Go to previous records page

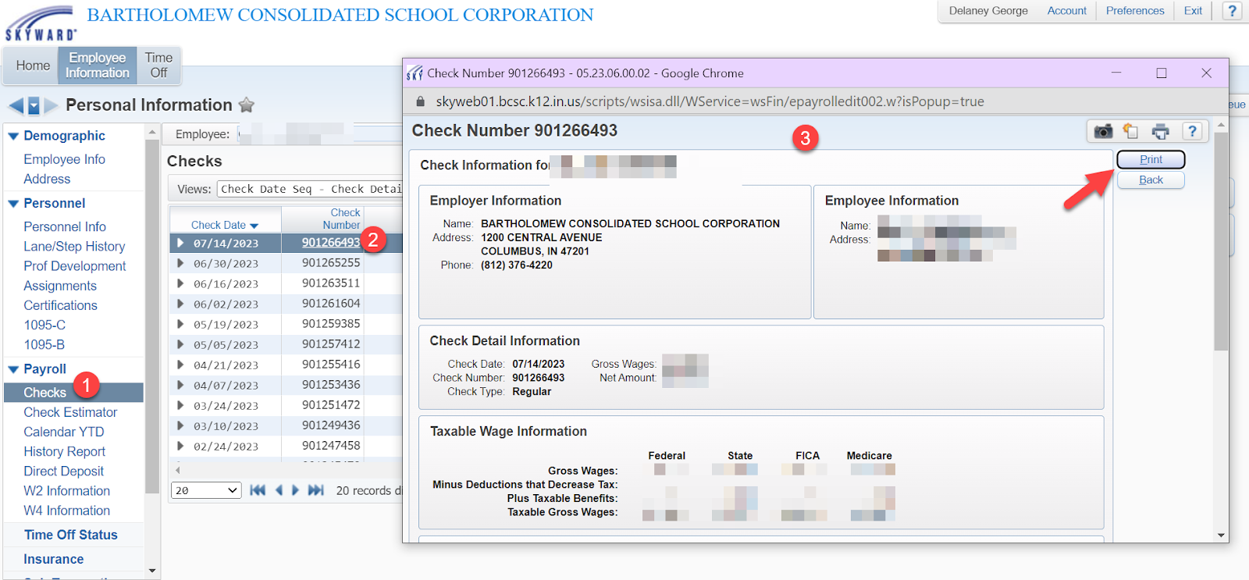[x=279, y=490]
